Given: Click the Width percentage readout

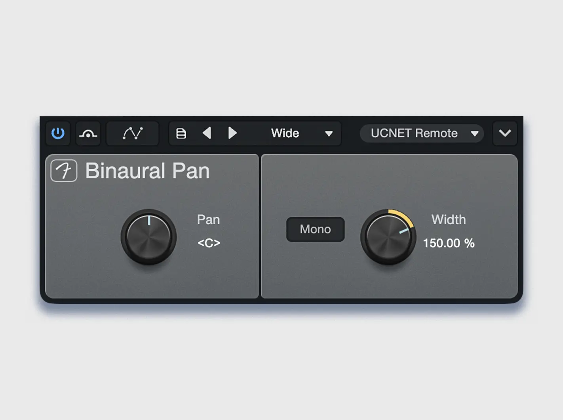Looking at the screenshot, I should (x=449, y=243).
